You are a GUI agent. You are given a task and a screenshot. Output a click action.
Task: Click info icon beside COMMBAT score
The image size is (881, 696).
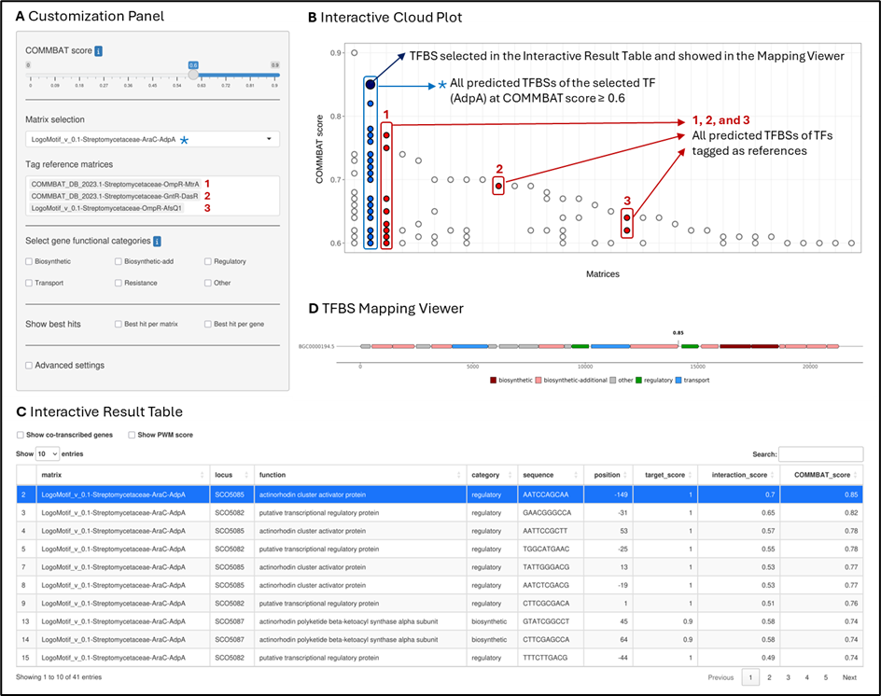point(99,50)
